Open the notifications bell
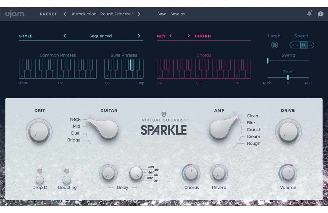This screenshot has height=213, width=328. tap(309, 14)
